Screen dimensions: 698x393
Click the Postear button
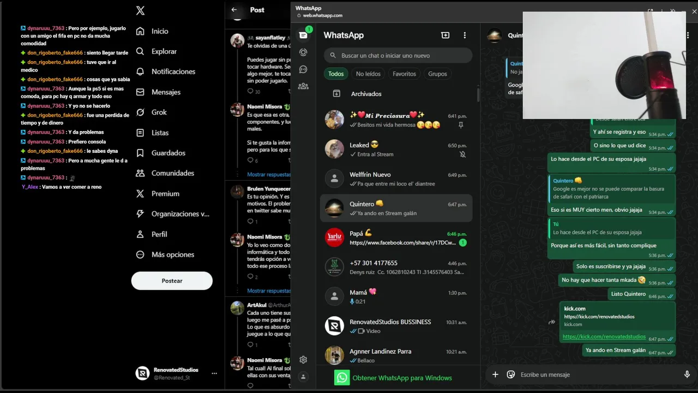(x=172, y=281)
